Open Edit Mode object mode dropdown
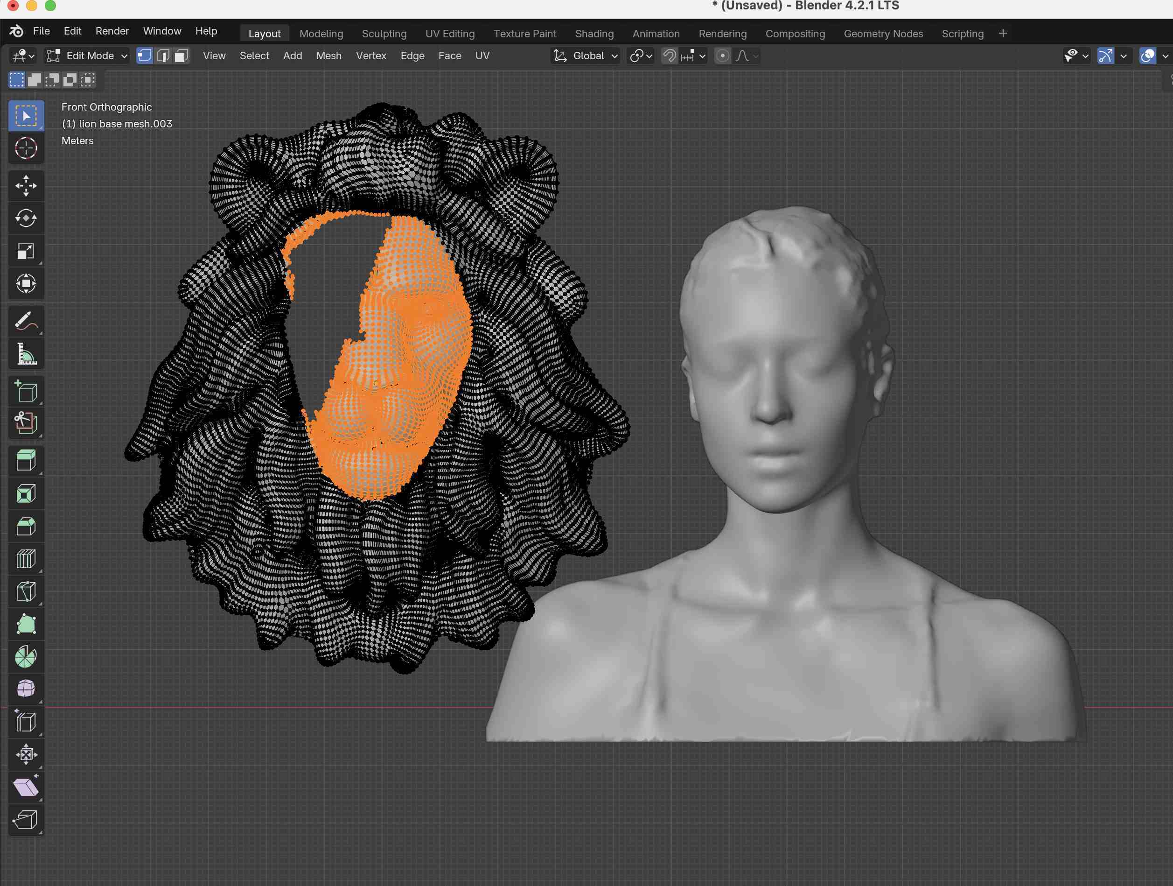This screenshot has height=886, width=1173. pyautogui.click(x=88, y=56)
